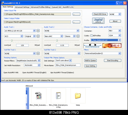
Task: Click the x264 flame logo
Action: coord(112,46)
